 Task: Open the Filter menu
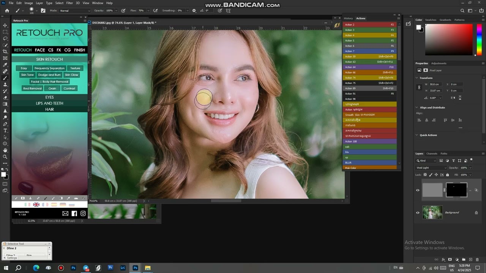[69, 3]
